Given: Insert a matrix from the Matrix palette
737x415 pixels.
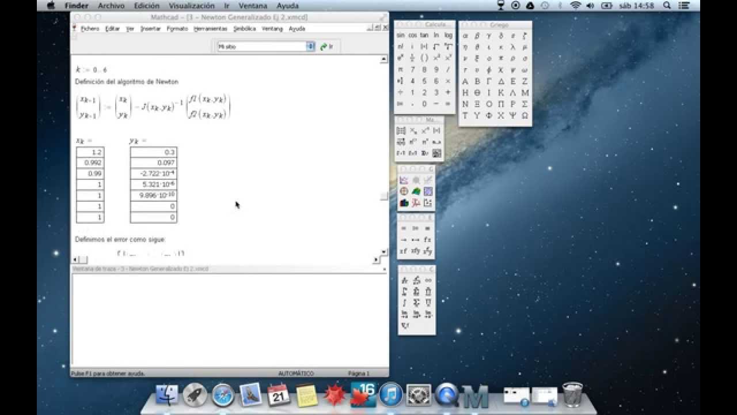Looking at the screenshot, I should (x=401, y=131).
